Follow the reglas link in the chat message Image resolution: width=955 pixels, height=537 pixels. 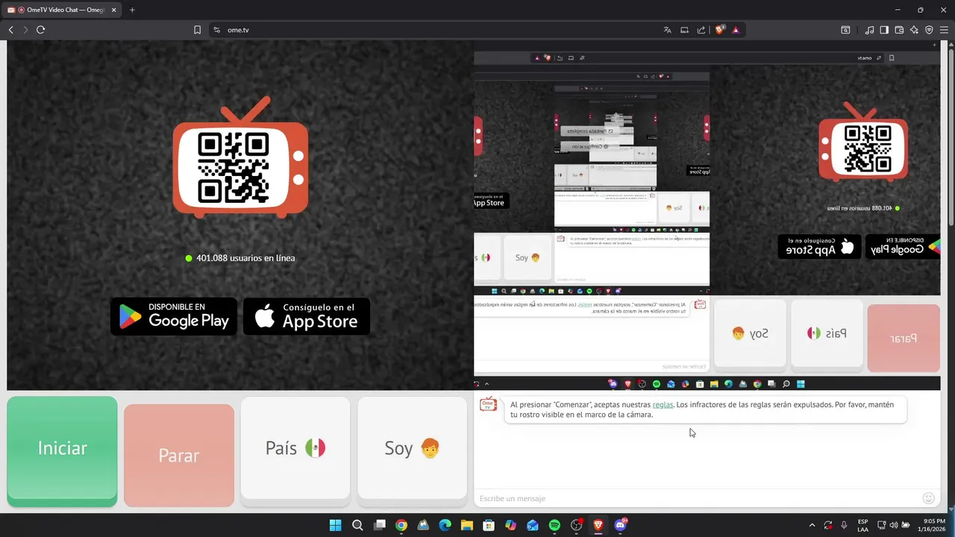(x=663, y=404)
